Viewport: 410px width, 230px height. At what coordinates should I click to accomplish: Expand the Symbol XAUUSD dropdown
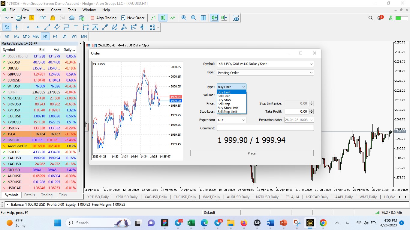click(x=311, y=64)
